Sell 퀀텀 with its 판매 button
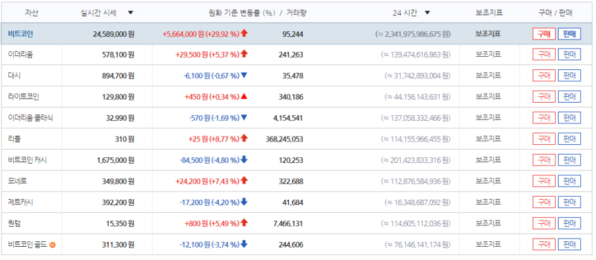The width and height of the screenshot is (596, 260). click(x=570, y=223)
